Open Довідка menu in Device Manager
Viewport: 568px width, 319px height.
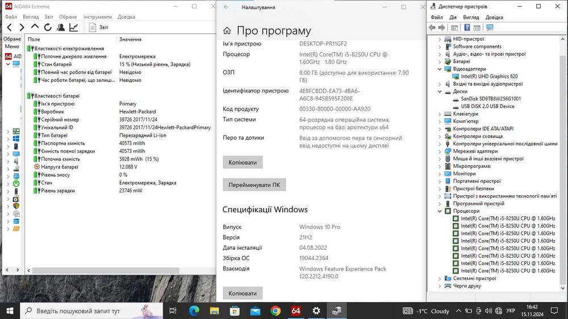pos(494,17)
